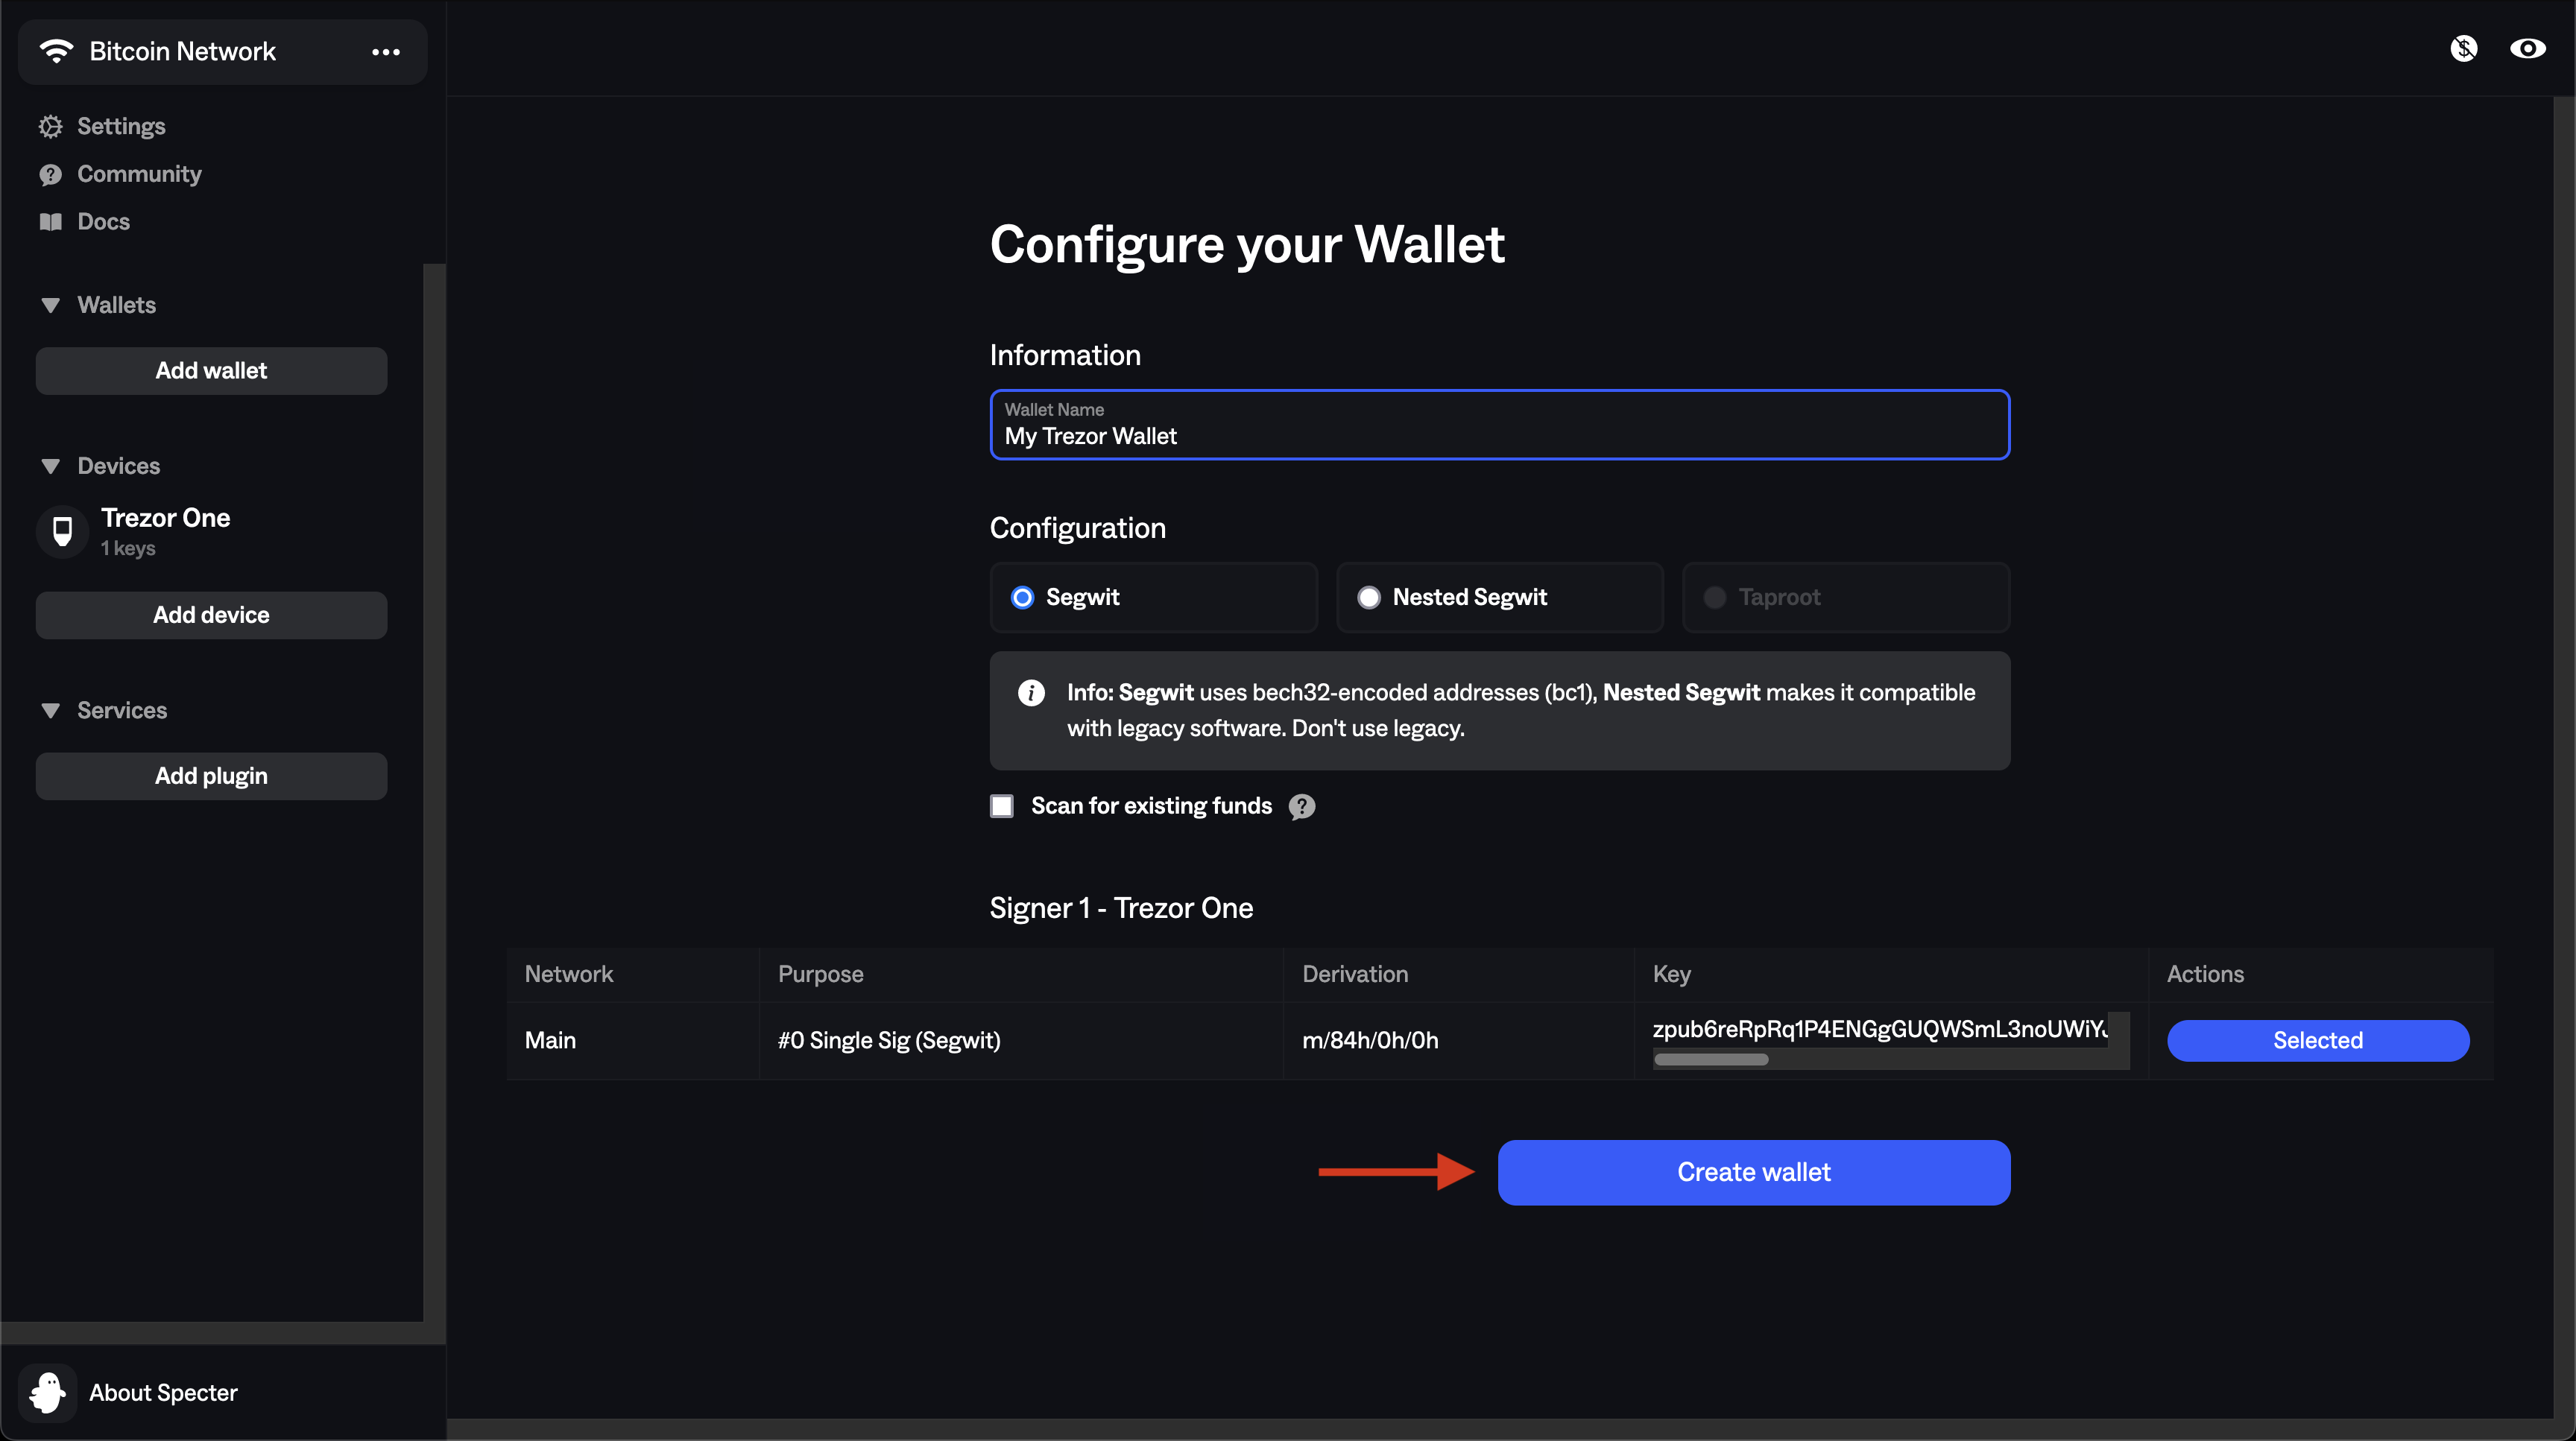Click the Docs book icon
The width and height of the screenshot is (2576, 1441).
pos(50,222)
